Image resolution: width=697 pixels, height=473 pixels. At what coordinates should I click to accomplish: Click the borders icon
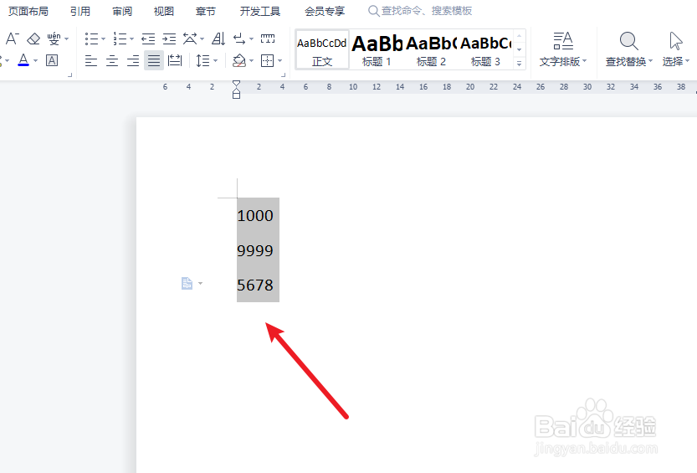(x=267, y=60)
